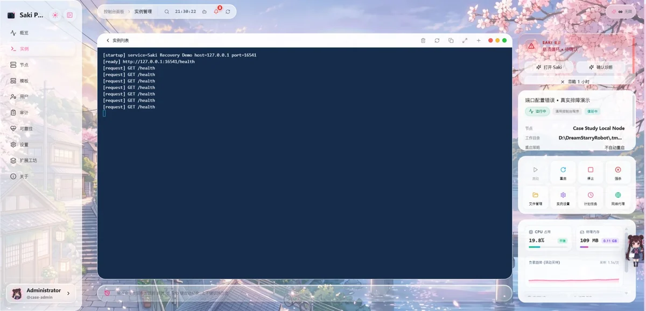
Task: Click the robot assistant icon in top bar
Action: tap(204, 11)
